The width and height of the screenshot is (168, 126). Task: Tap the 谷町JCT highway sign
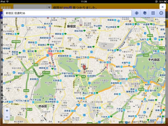[127, 107]
